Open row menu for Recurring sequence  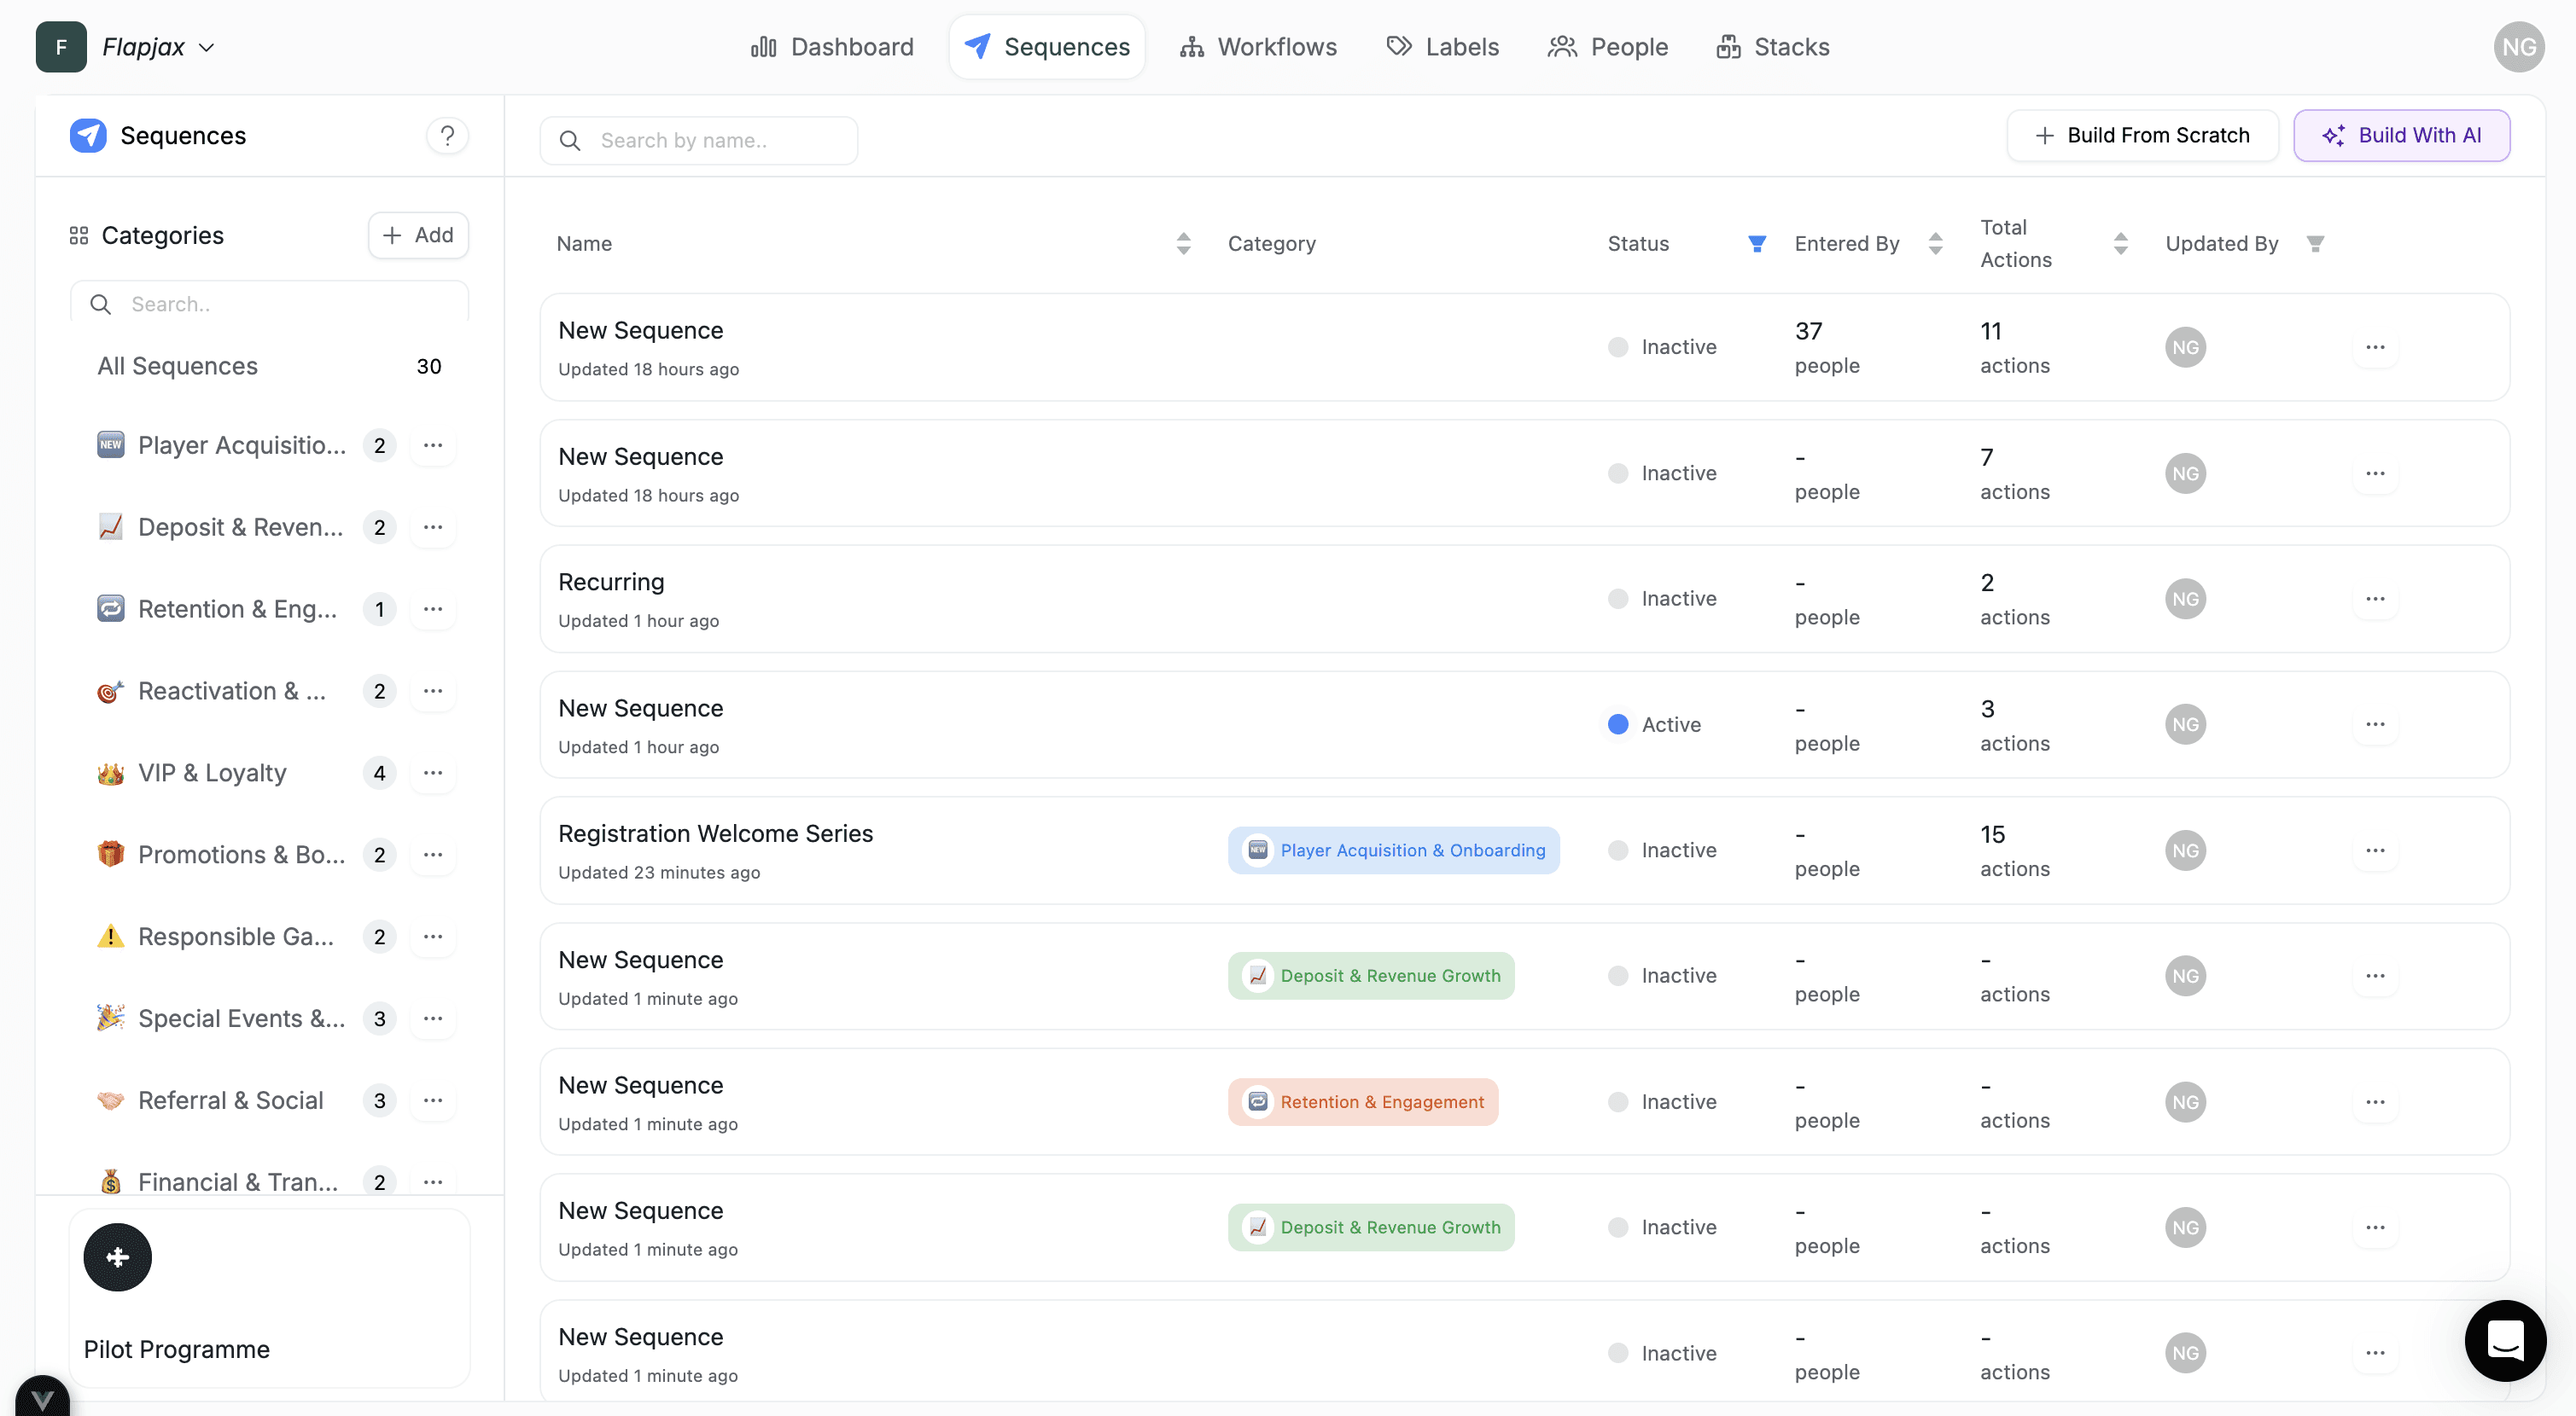(2375, 599)
